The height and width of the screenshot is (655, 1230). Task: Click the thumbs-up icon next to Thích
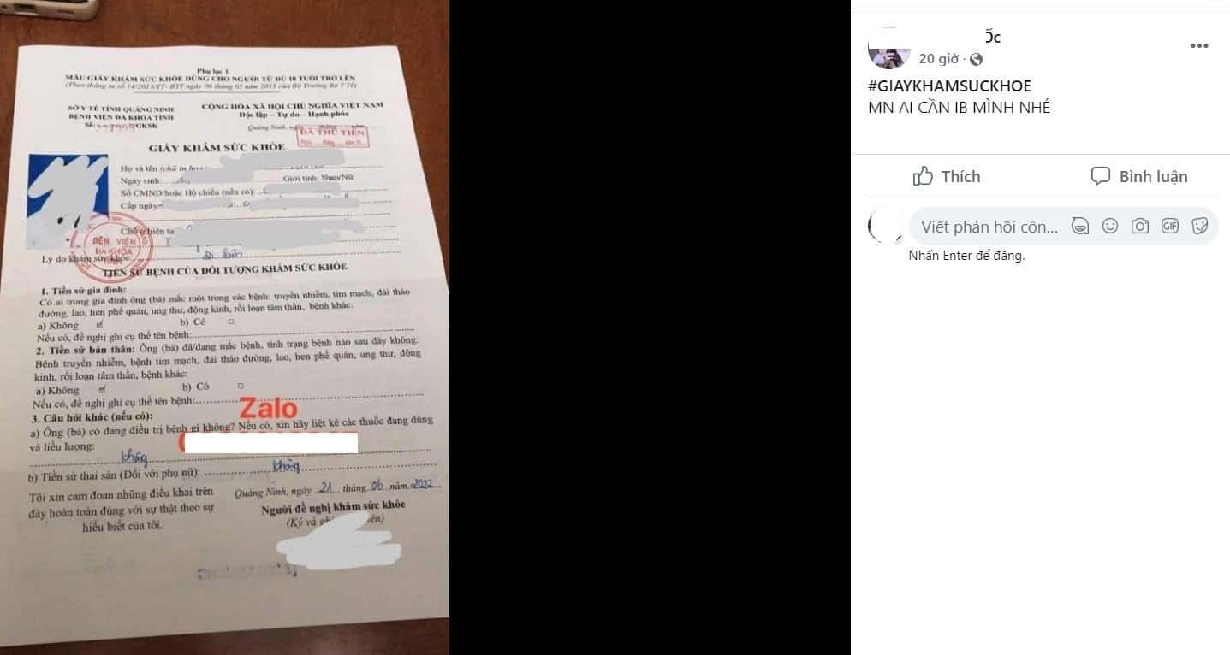click(x=923, y=176)
